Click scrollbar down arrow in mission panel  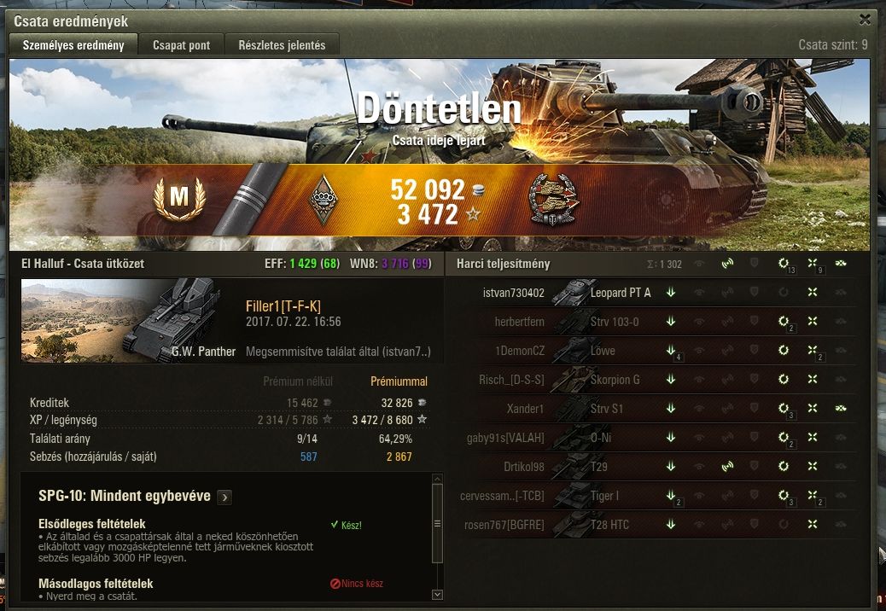pyautogui.click(x=437, y=594)
